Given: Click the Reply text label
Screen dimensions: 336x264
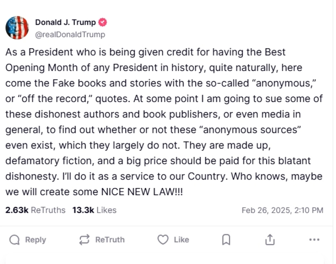Looking at the screenshot, I should tap(35, 240).
